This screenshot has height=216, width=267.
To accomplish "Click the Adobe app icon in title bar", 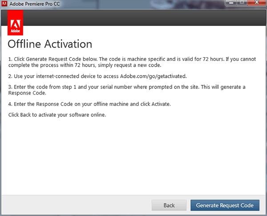I will click(x=4, y=4).
